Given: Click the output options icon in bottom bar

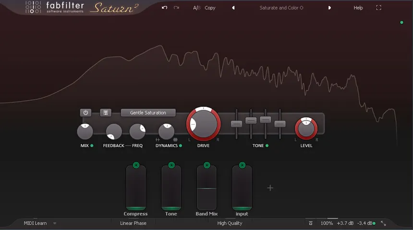Looking at the screenshot, I should tap(311, 223).
